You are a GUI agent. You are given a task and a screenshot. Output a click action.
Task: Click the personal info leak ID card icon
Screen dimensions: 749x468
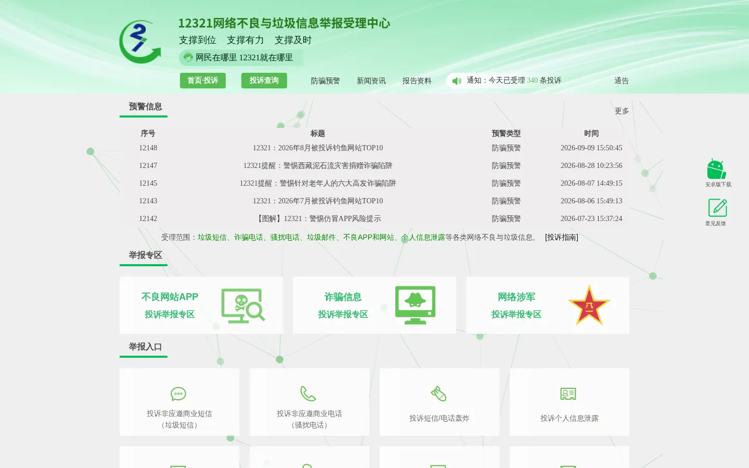pyautogui.click(x=568, y=394)
